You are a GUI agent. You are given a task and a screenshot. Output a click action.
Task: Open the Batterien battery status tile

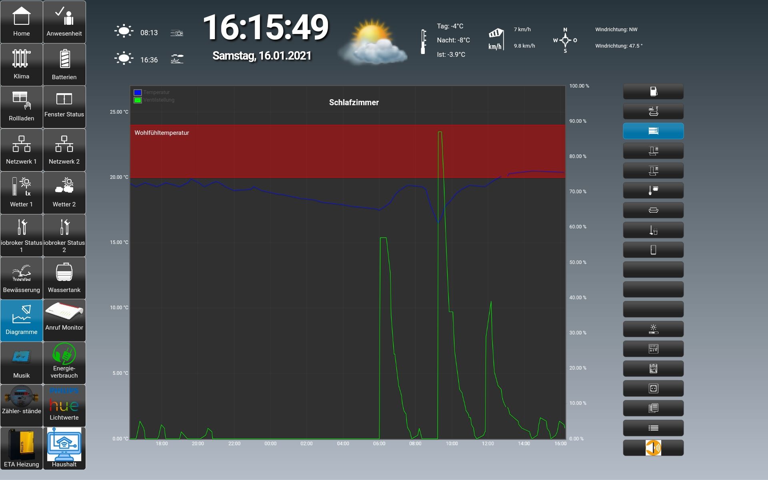point(64,64)
